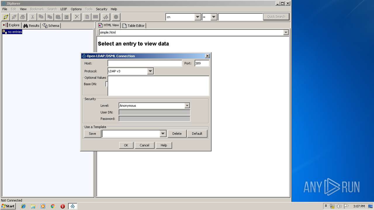Open the cn attribute search dropdown
The height and width of the screenshot is (210, 374).
coord(198,17)
